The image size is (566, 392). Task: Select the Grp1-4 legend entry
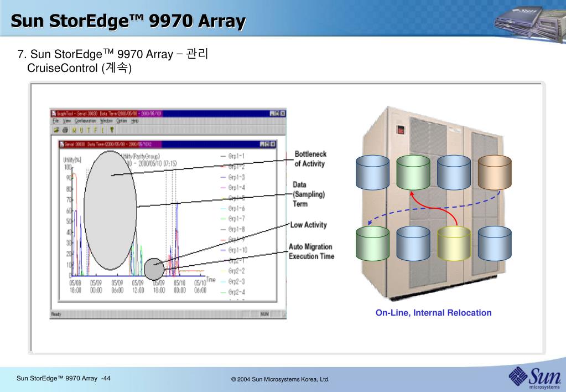click(232, 188)
